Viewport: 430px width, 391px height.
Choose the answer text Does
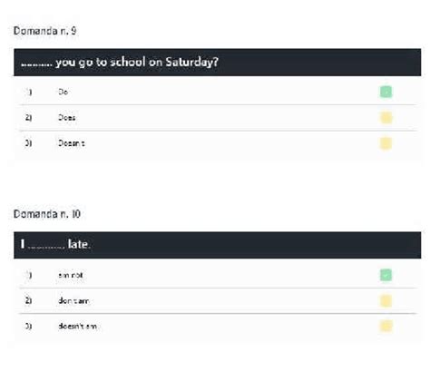pyautogui.click(x=67, y=117)
